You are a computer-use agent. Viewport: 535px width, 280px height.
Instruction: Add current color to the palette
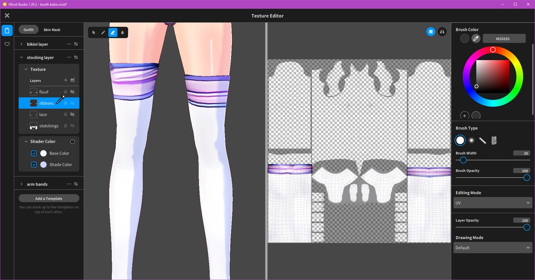pos(464,115)
